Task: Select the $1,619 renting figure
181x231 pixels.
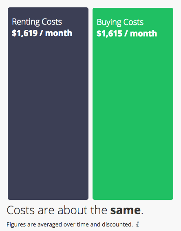Action: click(x=24, y=33)
